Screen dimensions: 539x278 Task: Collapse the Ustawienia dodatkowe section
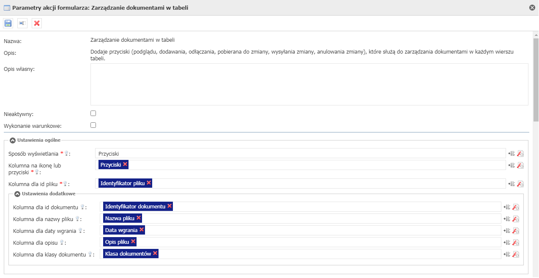click(x=17, y=194)
